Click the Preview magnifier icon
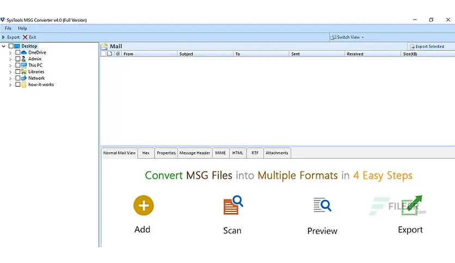 point(322,205)
